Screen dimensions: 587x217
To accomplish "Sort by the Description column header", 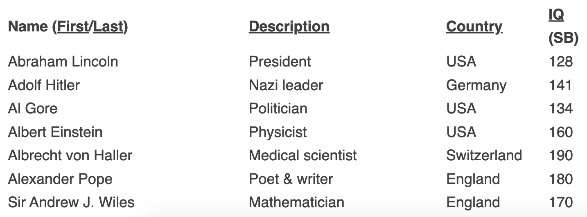I will tap(289, 27).
